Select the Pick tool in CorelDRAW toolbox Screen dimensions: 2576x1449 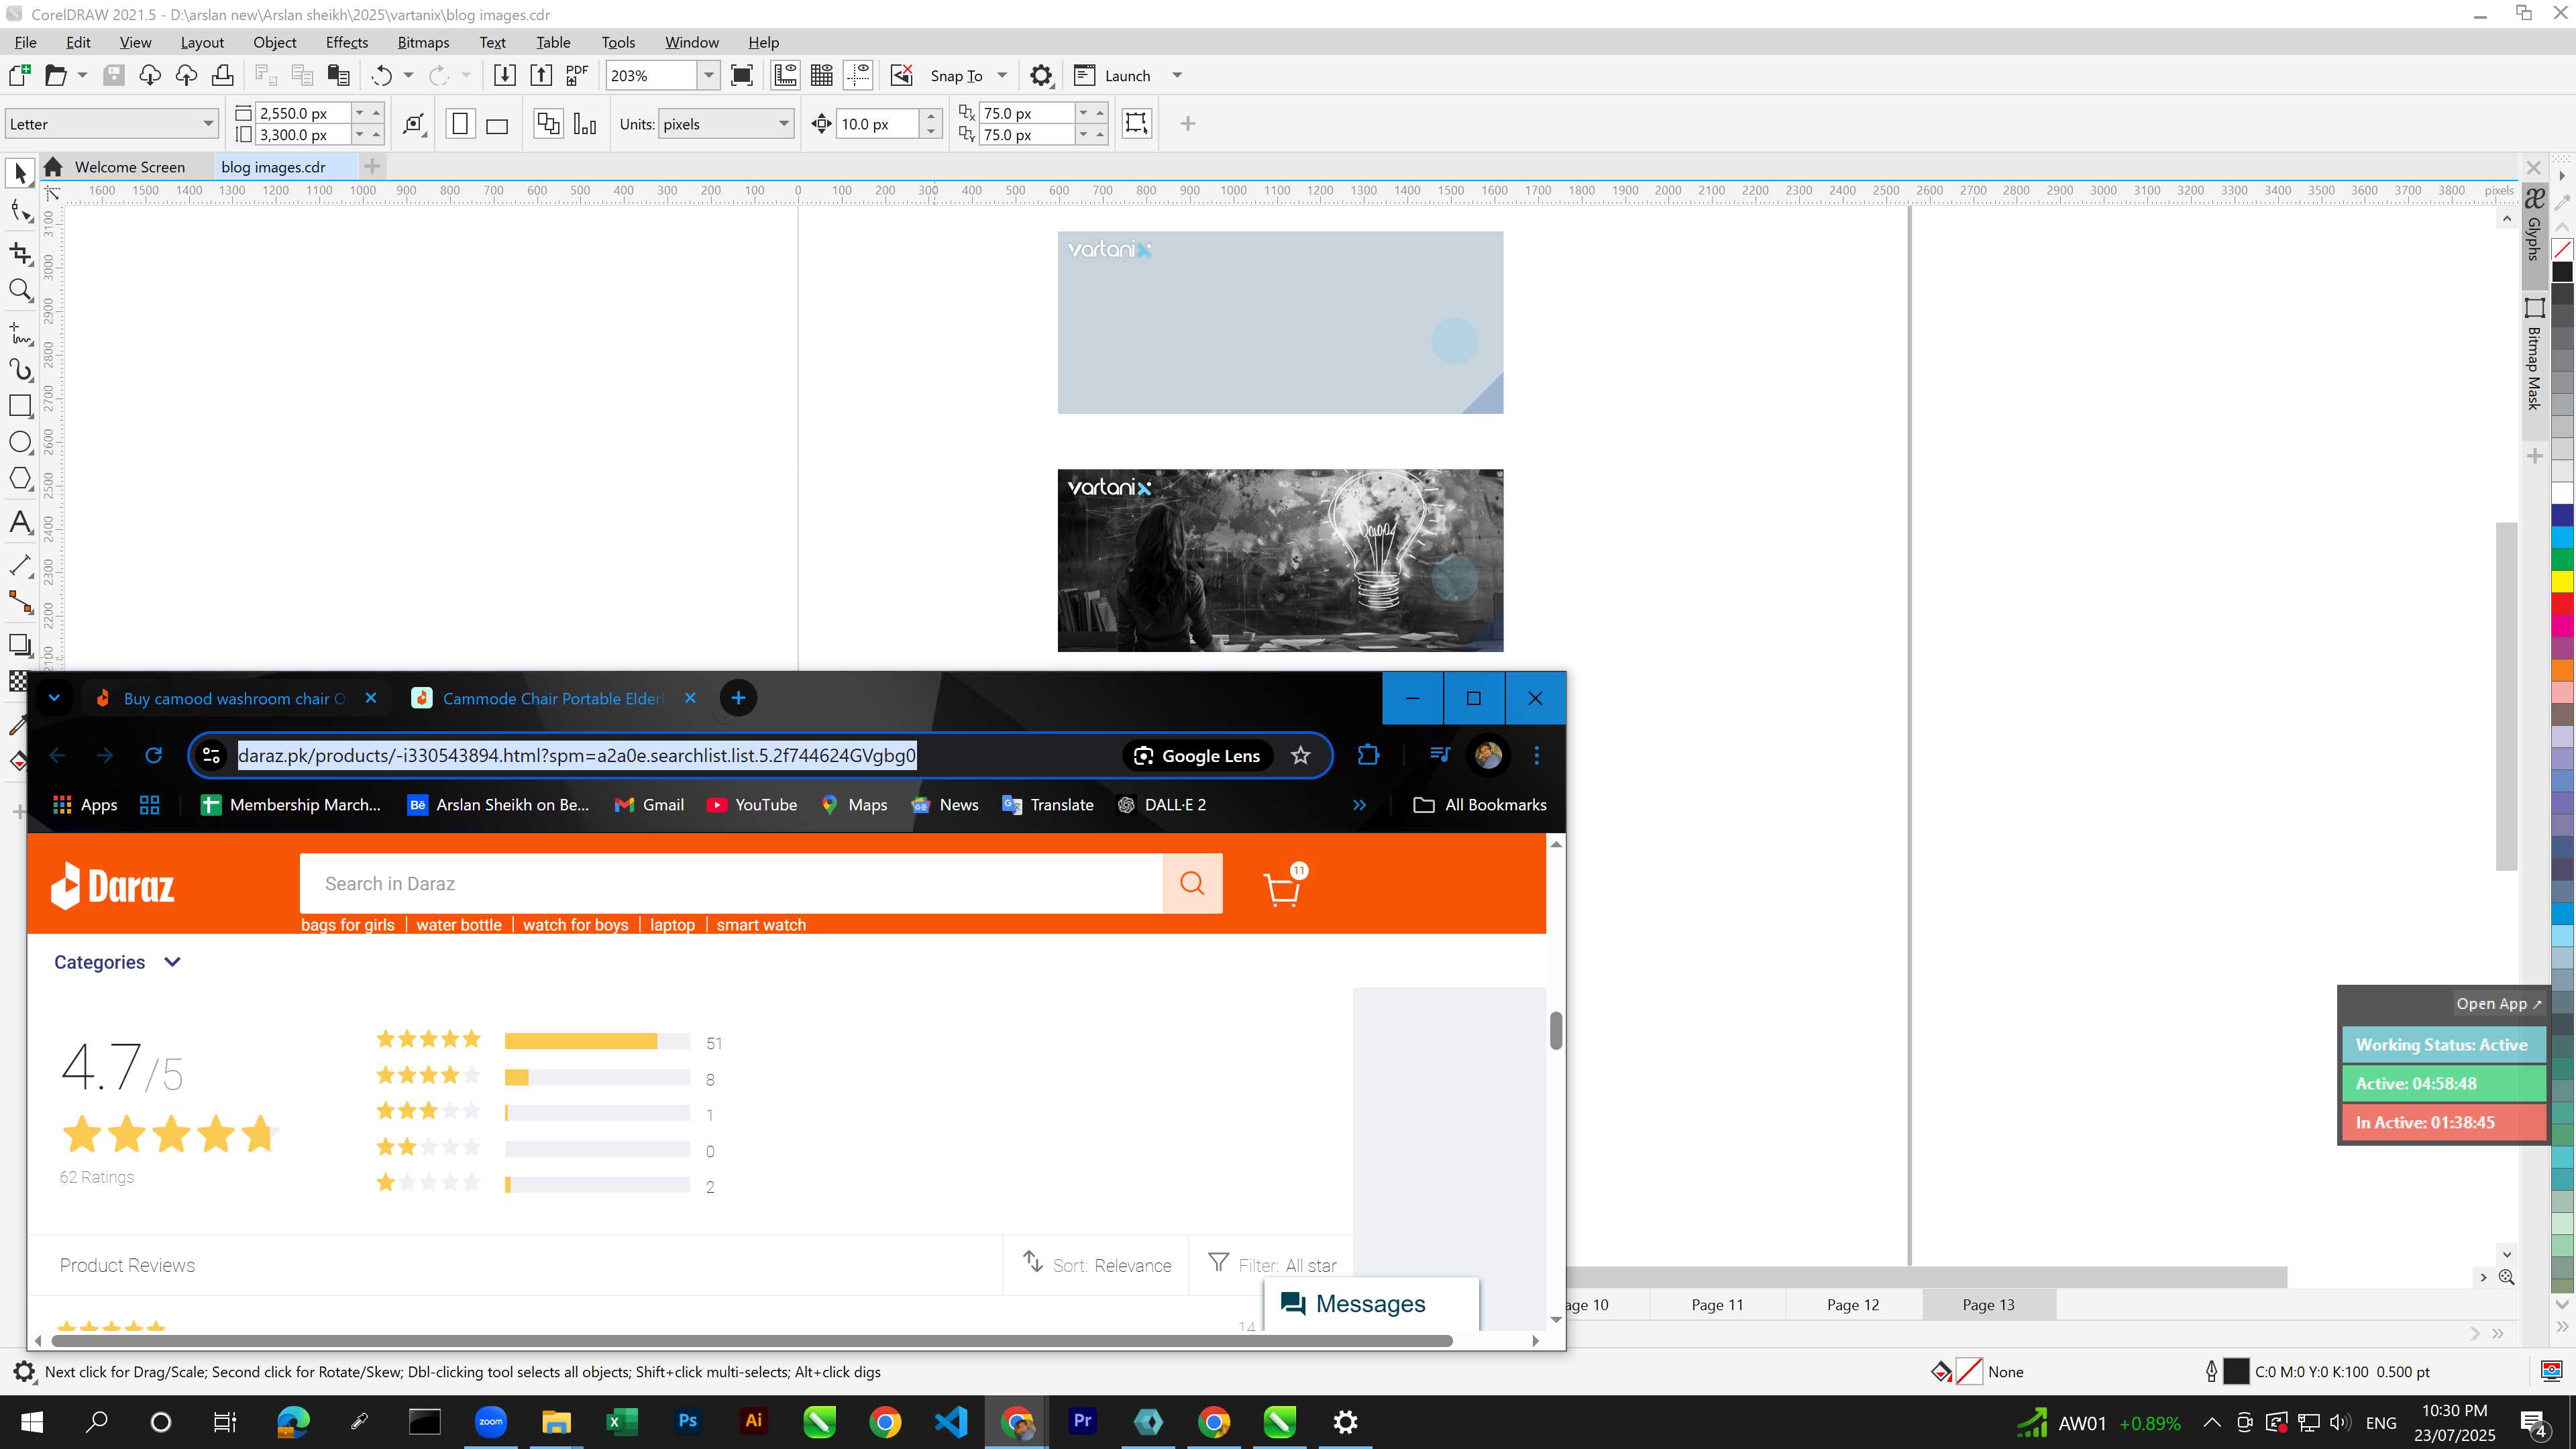20,173
